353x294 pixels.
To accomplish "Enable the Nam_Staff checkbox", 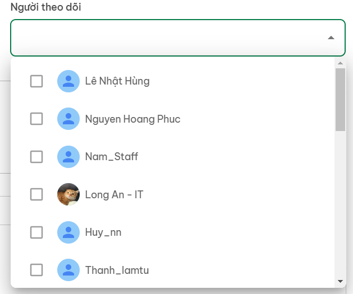I will (x=36, y=157).
